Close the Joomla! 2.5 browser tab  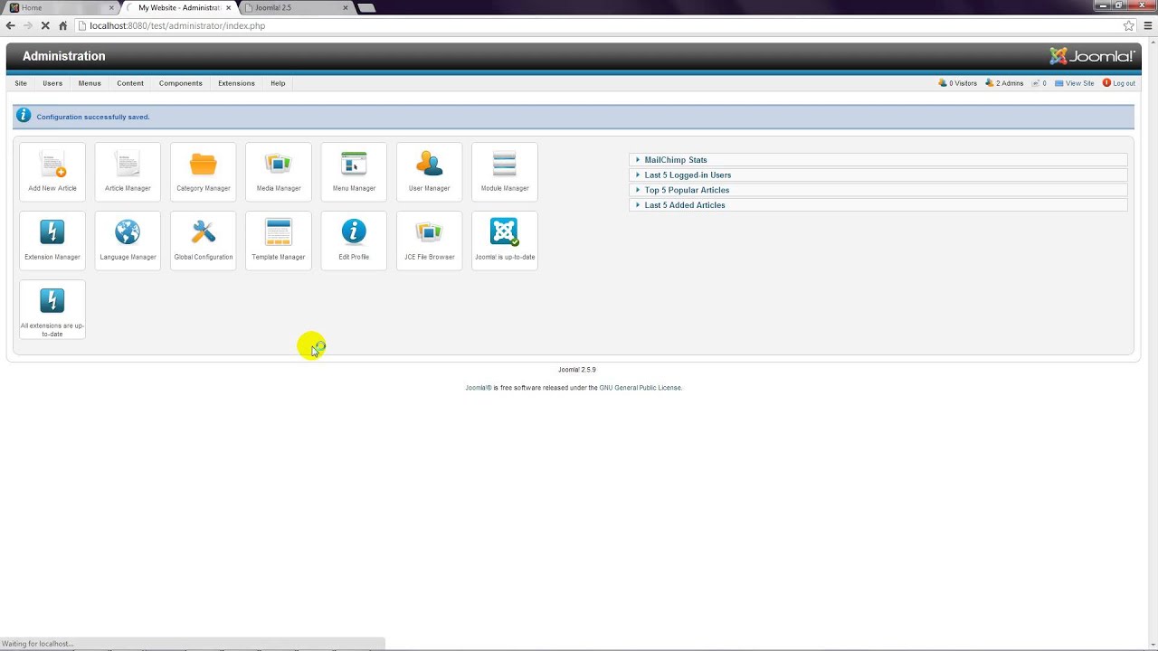pos(346,8)
